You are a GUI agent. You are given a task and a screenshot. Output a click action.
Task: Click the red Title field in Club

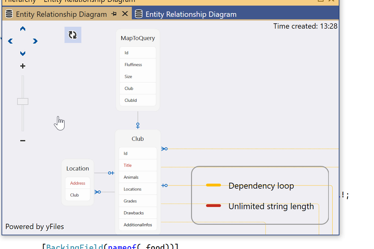tap(128, 165)
